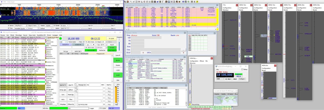Click the Hound button
Image resolution: width=324 pixels, height=110 pixels.
pyautogui.click(x=112, y=45)
